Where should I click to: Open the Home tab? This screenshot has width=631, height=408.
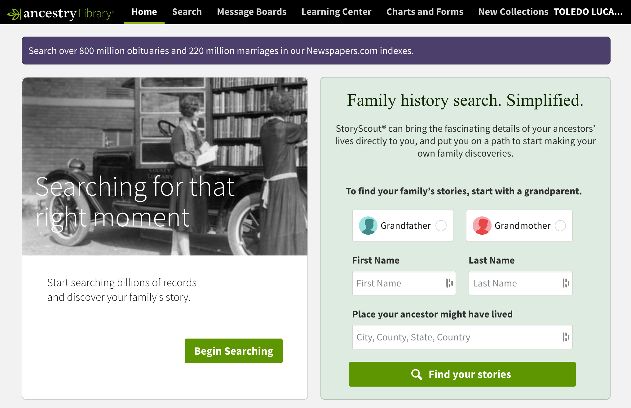tap(144, 12)
